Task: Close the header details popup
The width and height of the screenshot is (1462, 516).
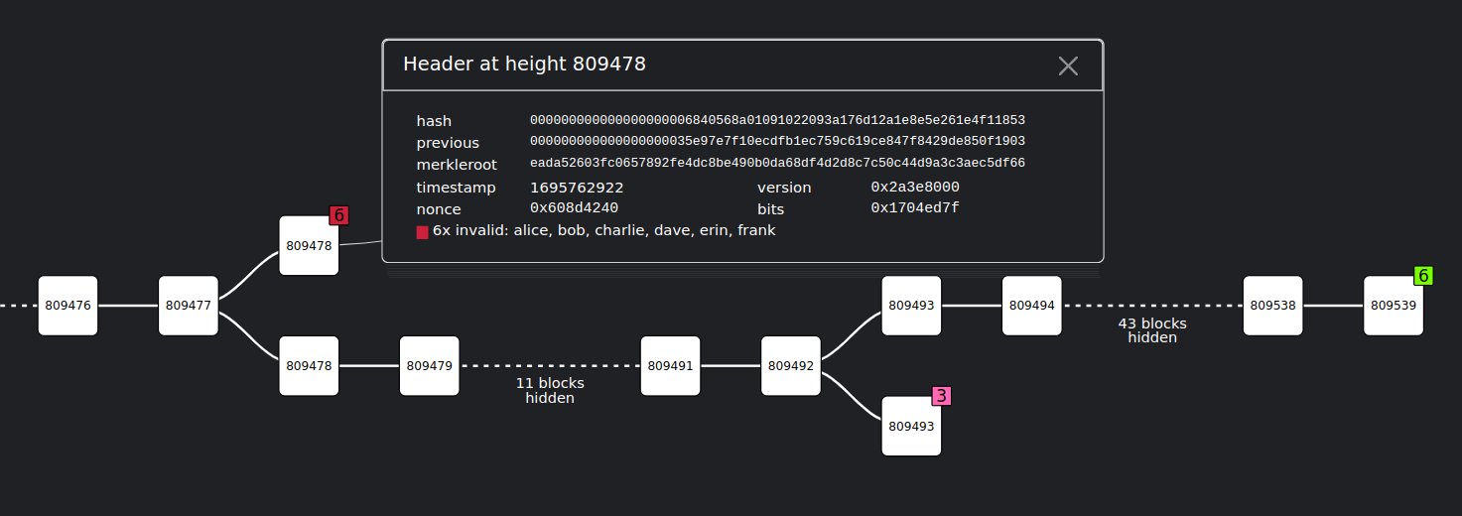Action: coord(1068,65)
